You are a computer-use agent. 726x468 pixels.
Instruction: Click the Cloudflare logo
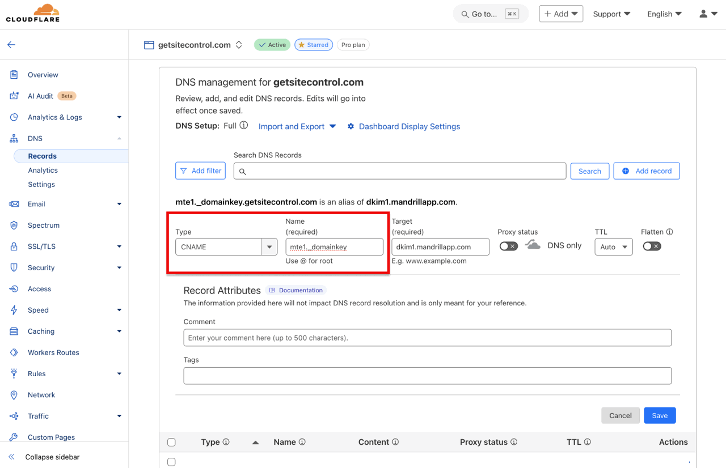tap(32, 12)
